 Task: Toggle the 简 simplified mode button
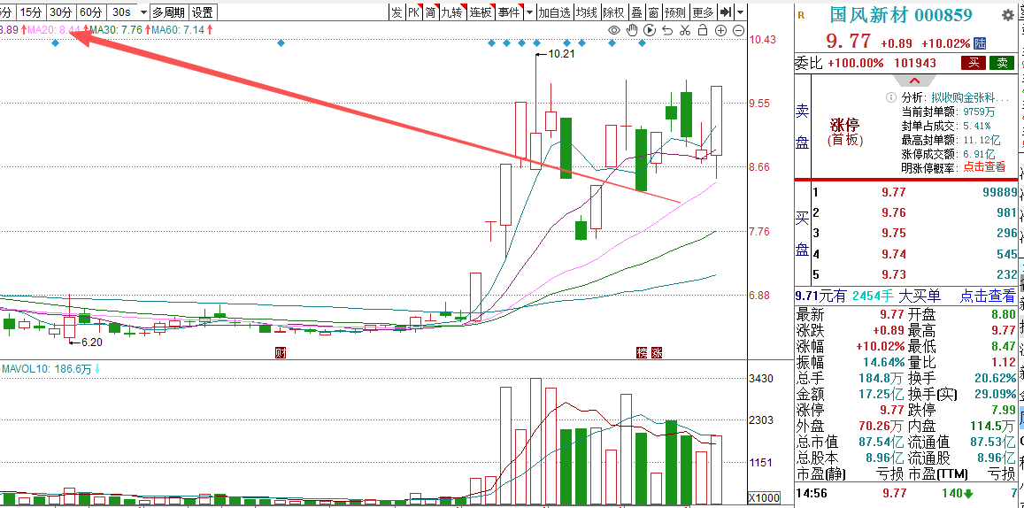tap(430, 12)
